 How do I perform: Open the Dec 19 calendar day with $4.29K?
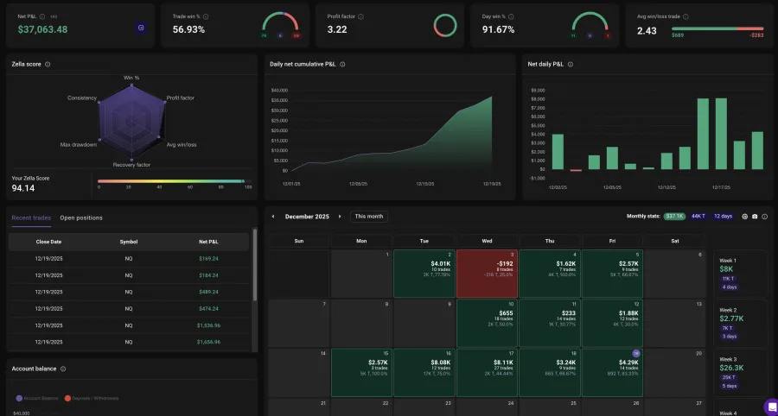(612, 373)
